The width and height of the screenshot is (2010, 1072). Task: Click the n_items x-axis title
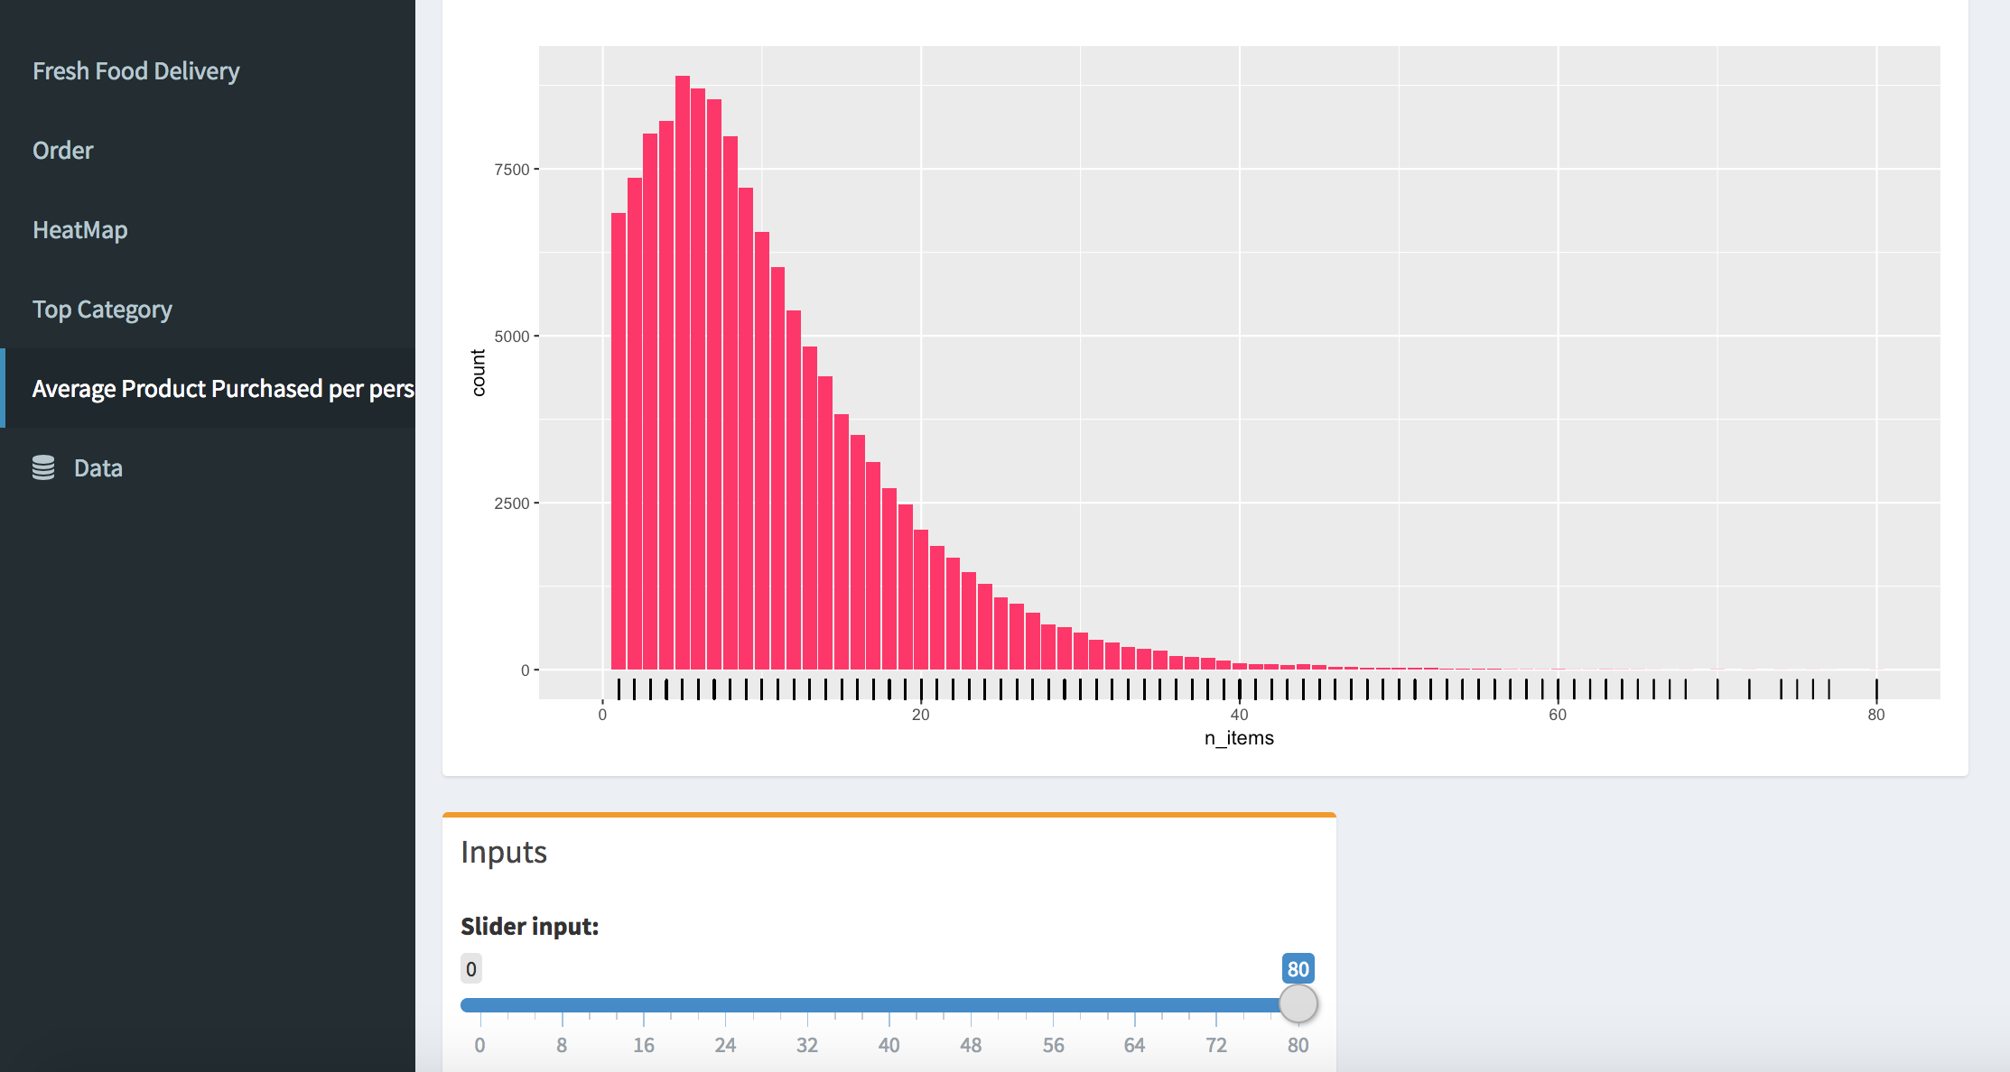(1239, 738)
